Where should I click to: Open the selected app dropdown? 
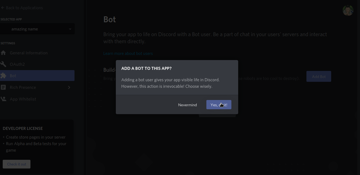[37, 29]
